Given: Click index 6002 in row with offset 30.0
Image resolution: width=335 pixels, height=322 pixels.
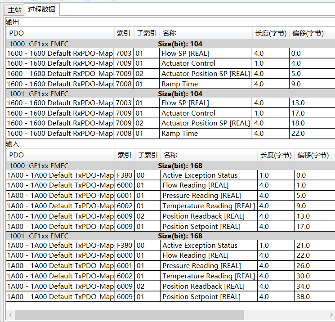Looking at the screenshot, I should [125, 276].
